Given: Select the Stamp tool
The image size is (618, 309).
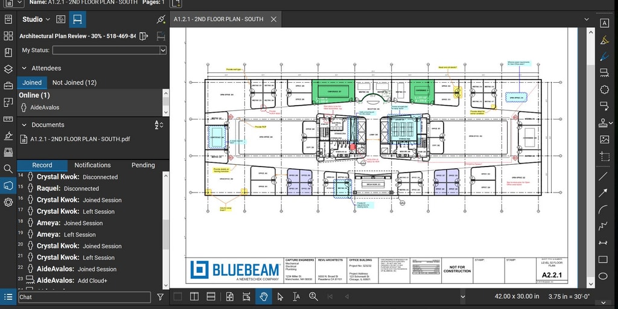Looking at the screenshot, I should [603, 123].
